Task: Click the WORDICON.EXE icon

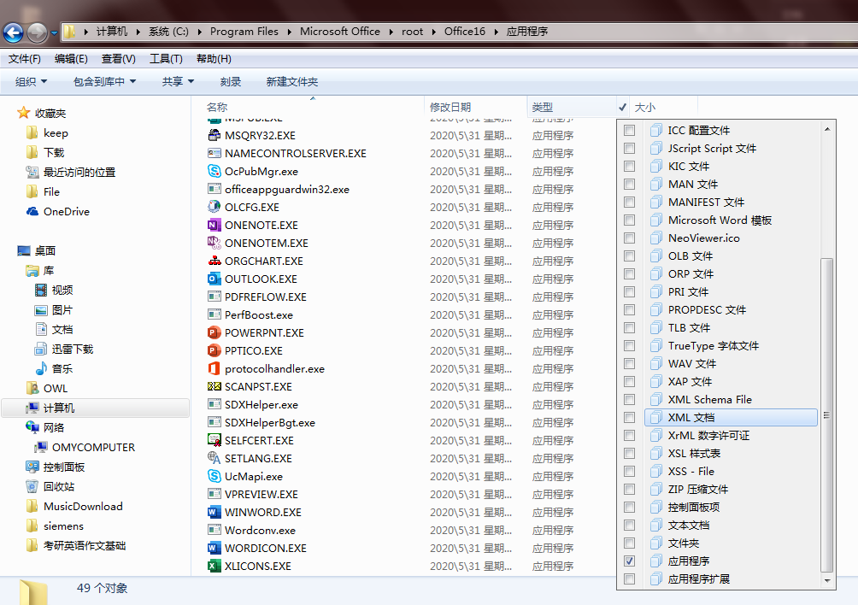Action: coord(214,548)
